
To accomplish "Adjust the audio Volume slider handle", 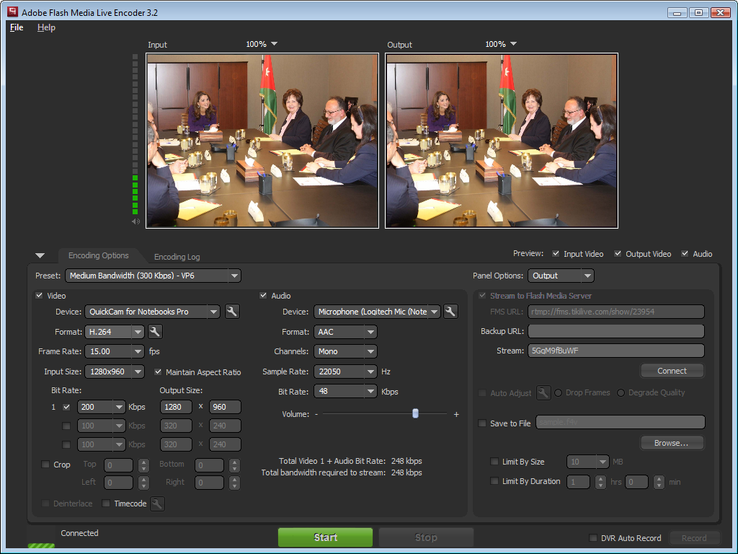I will point(415,413).
